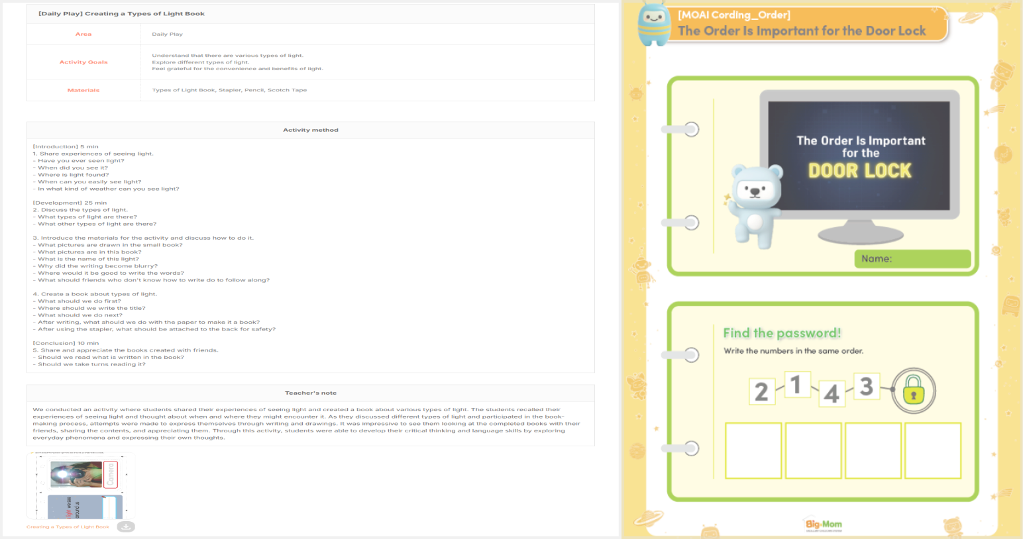Click the 'Activity method' section header
The height and width of the screenshot is (539, 1023).
311,130
